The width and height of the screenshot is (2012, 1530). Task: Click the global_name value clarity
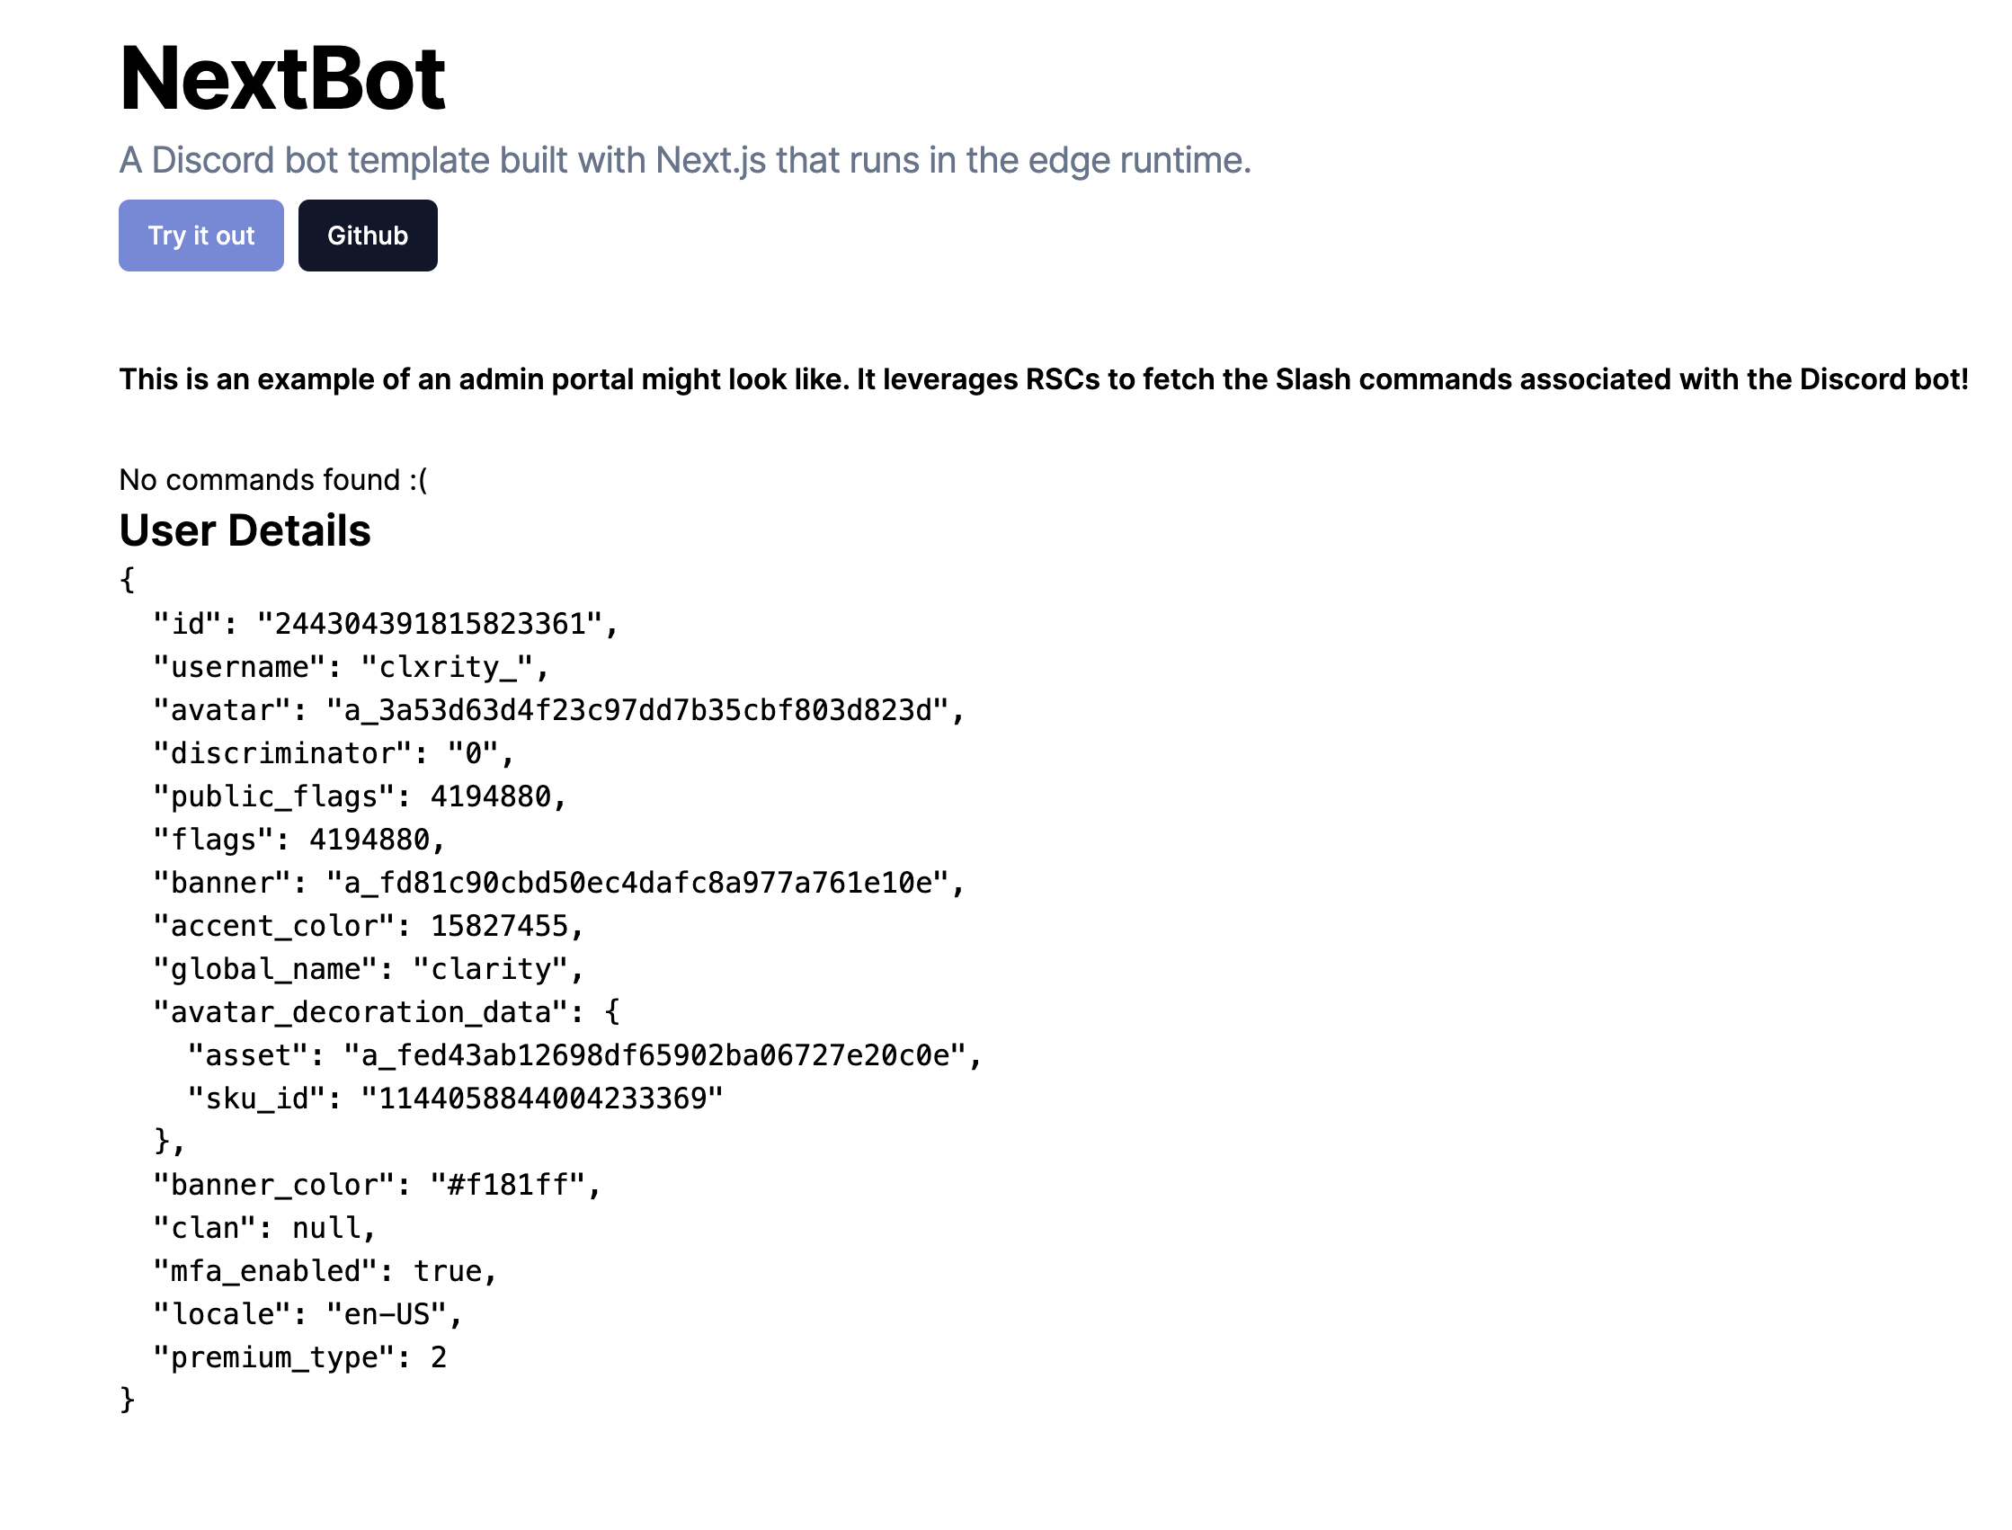(x=490, y=969)
